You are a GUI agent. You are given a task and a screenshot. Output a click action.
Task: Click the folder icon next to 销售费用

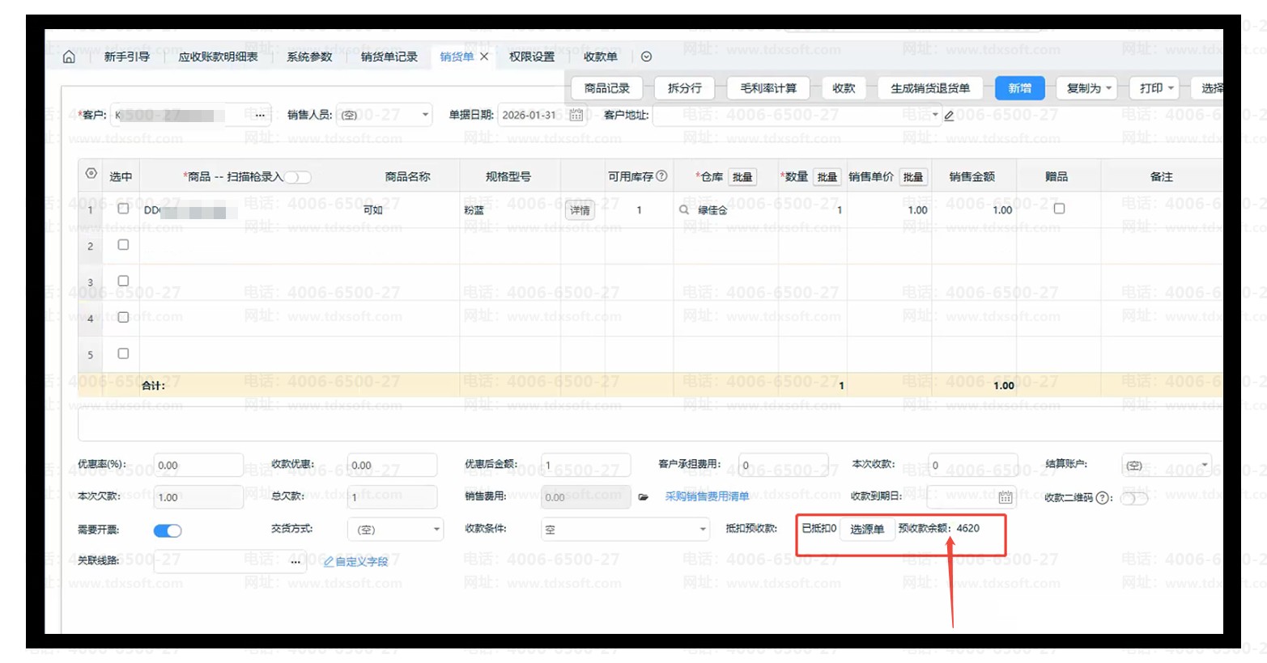(x=644, y=497)
